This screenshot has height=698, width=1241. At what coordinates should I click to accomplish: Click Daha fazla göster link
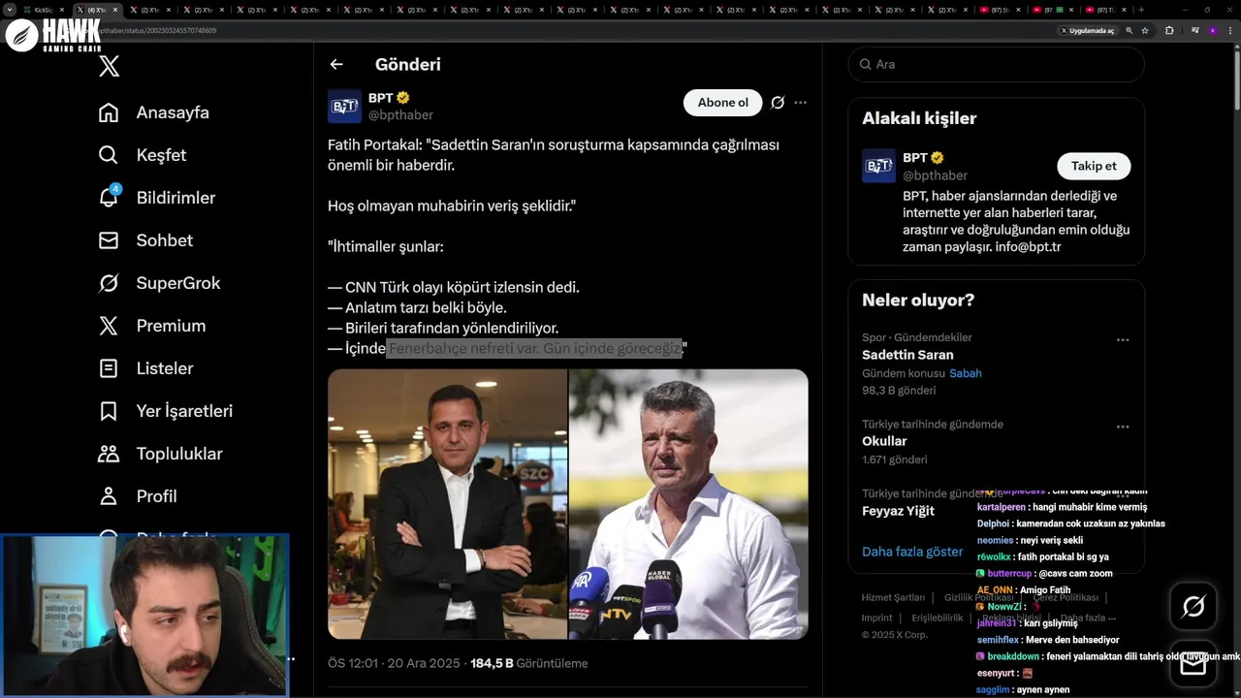pos(912,552)
